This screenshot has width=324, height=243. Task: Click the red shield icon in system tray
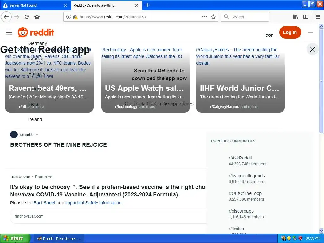coord(301,239)
